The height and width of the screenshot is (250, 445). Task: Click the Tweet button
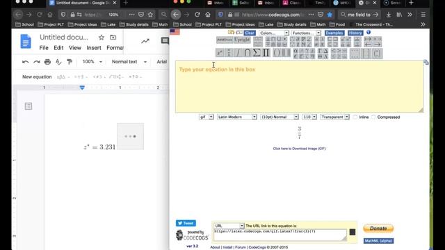click(186, 224)
